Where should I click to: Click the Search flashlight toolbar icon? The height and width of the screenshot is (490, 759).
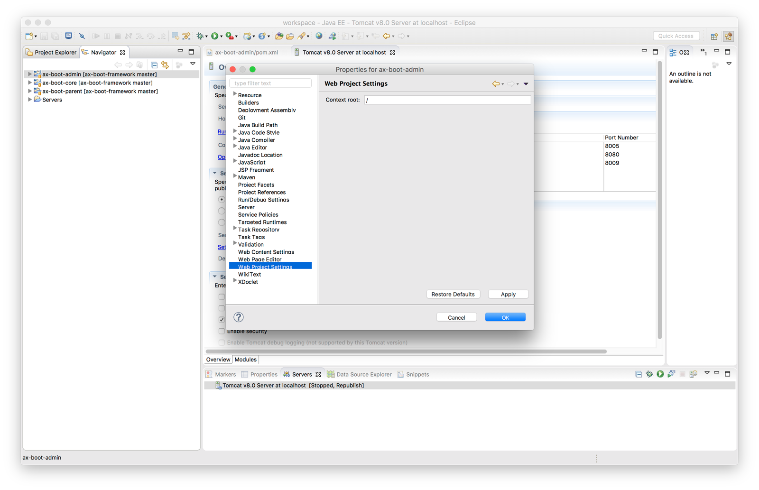pyautogui.click(x=301, y=36)
